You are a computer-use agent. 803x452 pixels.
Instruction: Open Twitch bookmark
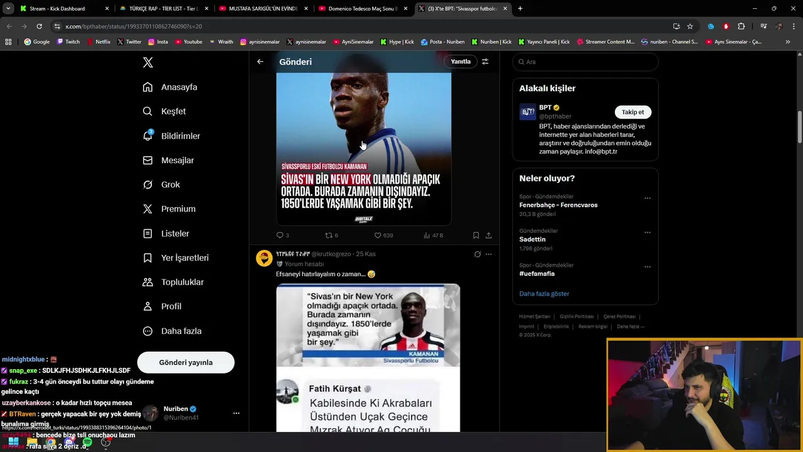[68, 42]
